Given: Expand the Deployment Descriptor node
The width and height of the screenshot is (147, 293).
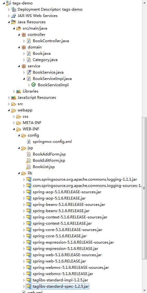Looking at the screenshot, I should pyautogui.click(x=9, y=9).
